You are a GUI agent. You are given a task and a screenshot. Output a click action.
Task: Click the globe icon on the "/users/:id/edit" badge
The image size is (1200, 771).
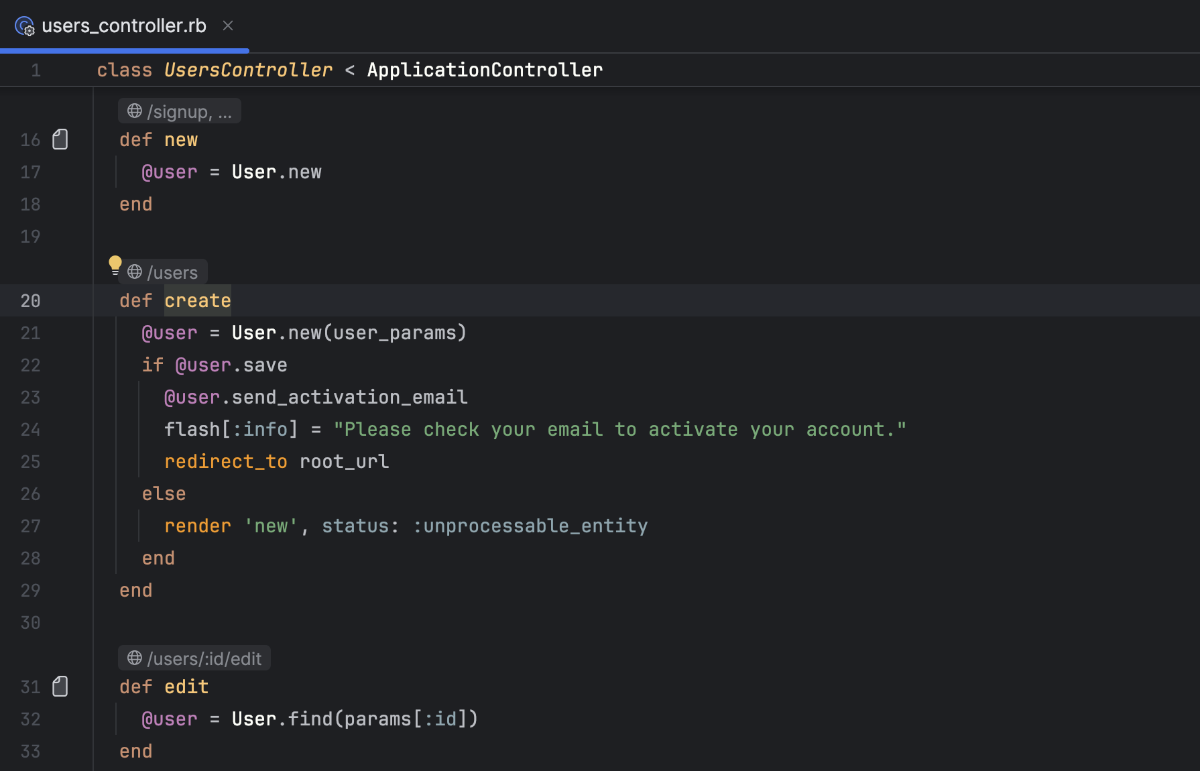click(x=134, y=658)
